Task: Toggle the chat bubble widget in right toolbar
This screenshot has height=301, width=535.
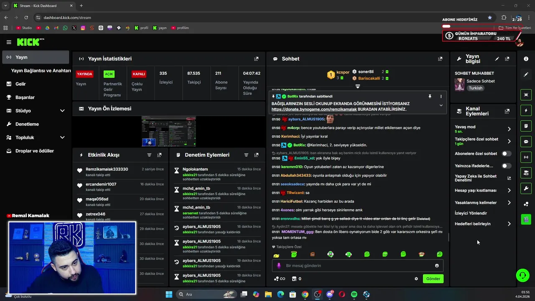Action: tap(526, 142)
